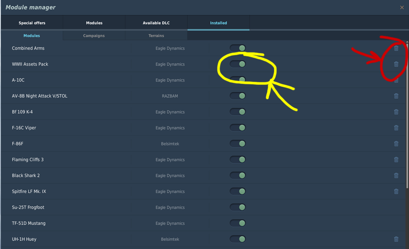The height and width of the screenshot is (249, 409).
Task: Switch off TF-51D Mustang toggle
Action: (238, 223)
